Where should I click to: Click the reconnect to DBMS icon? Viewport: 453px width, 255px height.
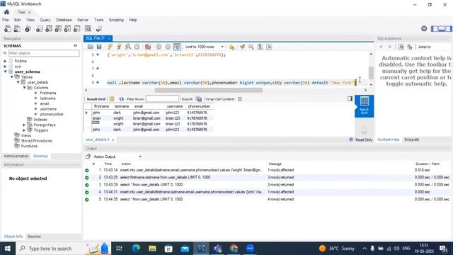coord(99,28)
